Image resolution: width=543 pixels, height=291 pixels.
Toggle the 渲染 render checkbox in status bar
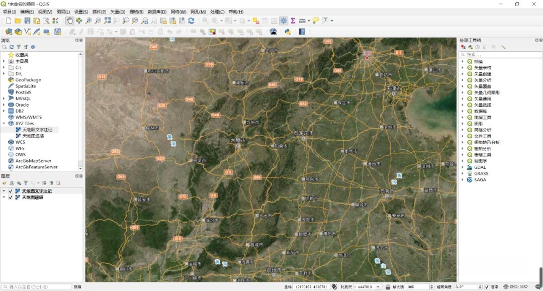(x=486, y=286)
